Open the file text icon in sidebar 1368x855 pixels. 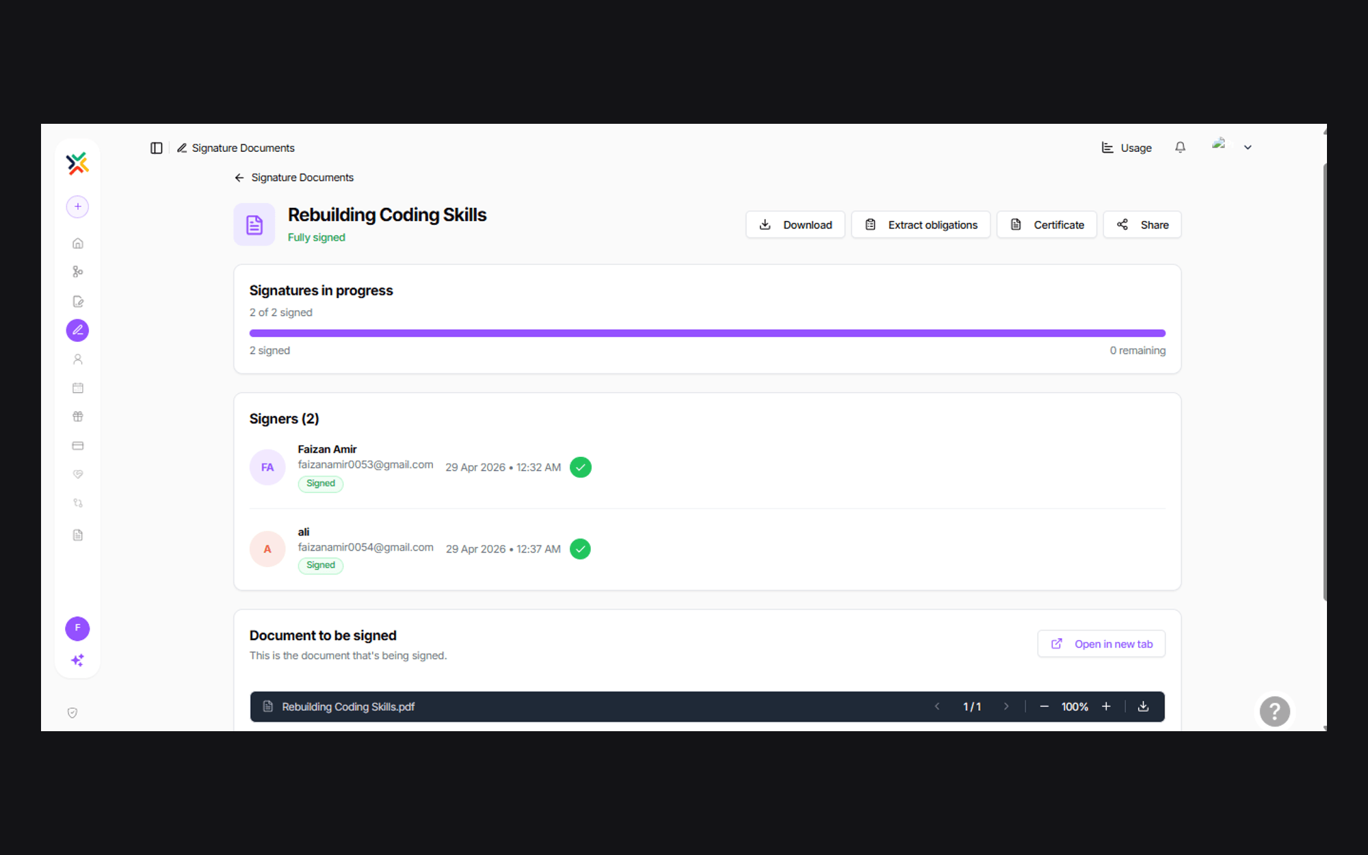78,535
